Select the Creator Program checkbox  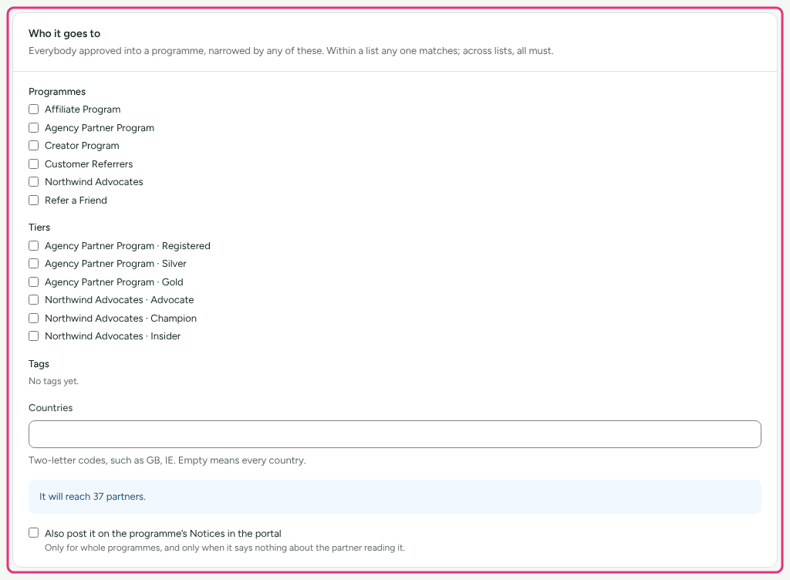coord(34,146)
